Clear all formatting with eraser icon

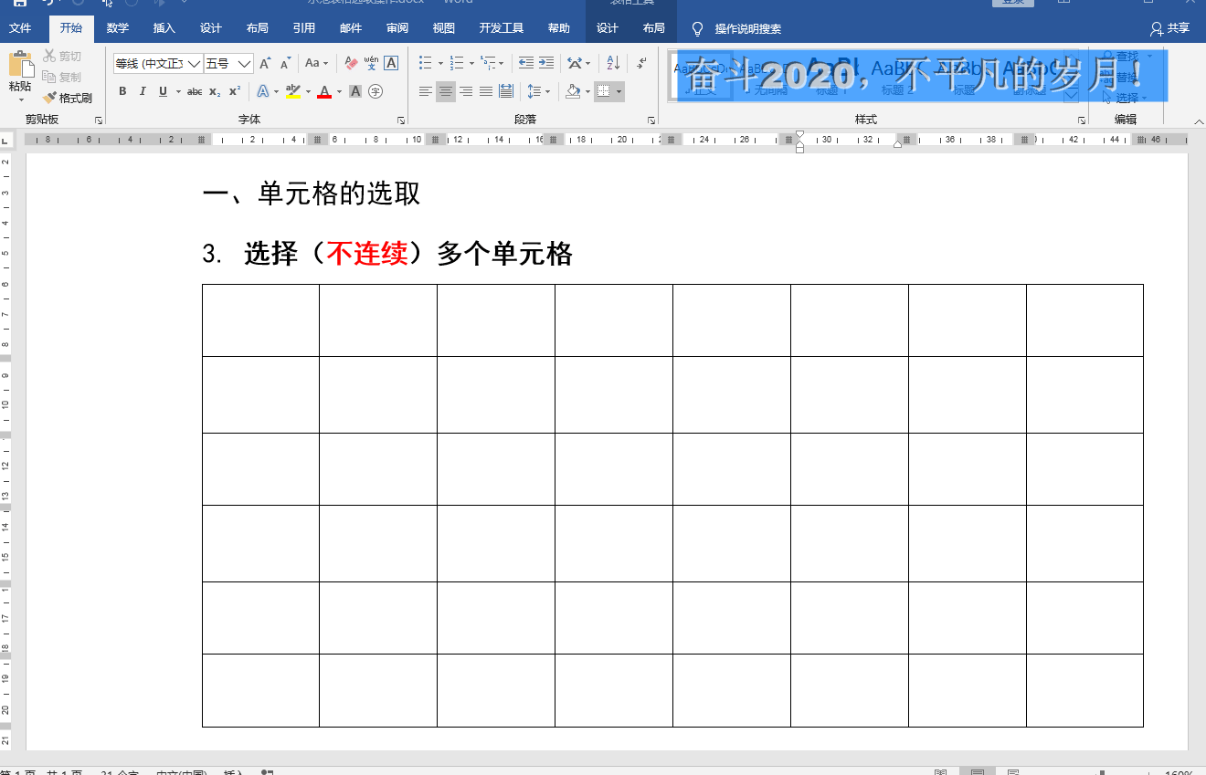click(351, 64)
